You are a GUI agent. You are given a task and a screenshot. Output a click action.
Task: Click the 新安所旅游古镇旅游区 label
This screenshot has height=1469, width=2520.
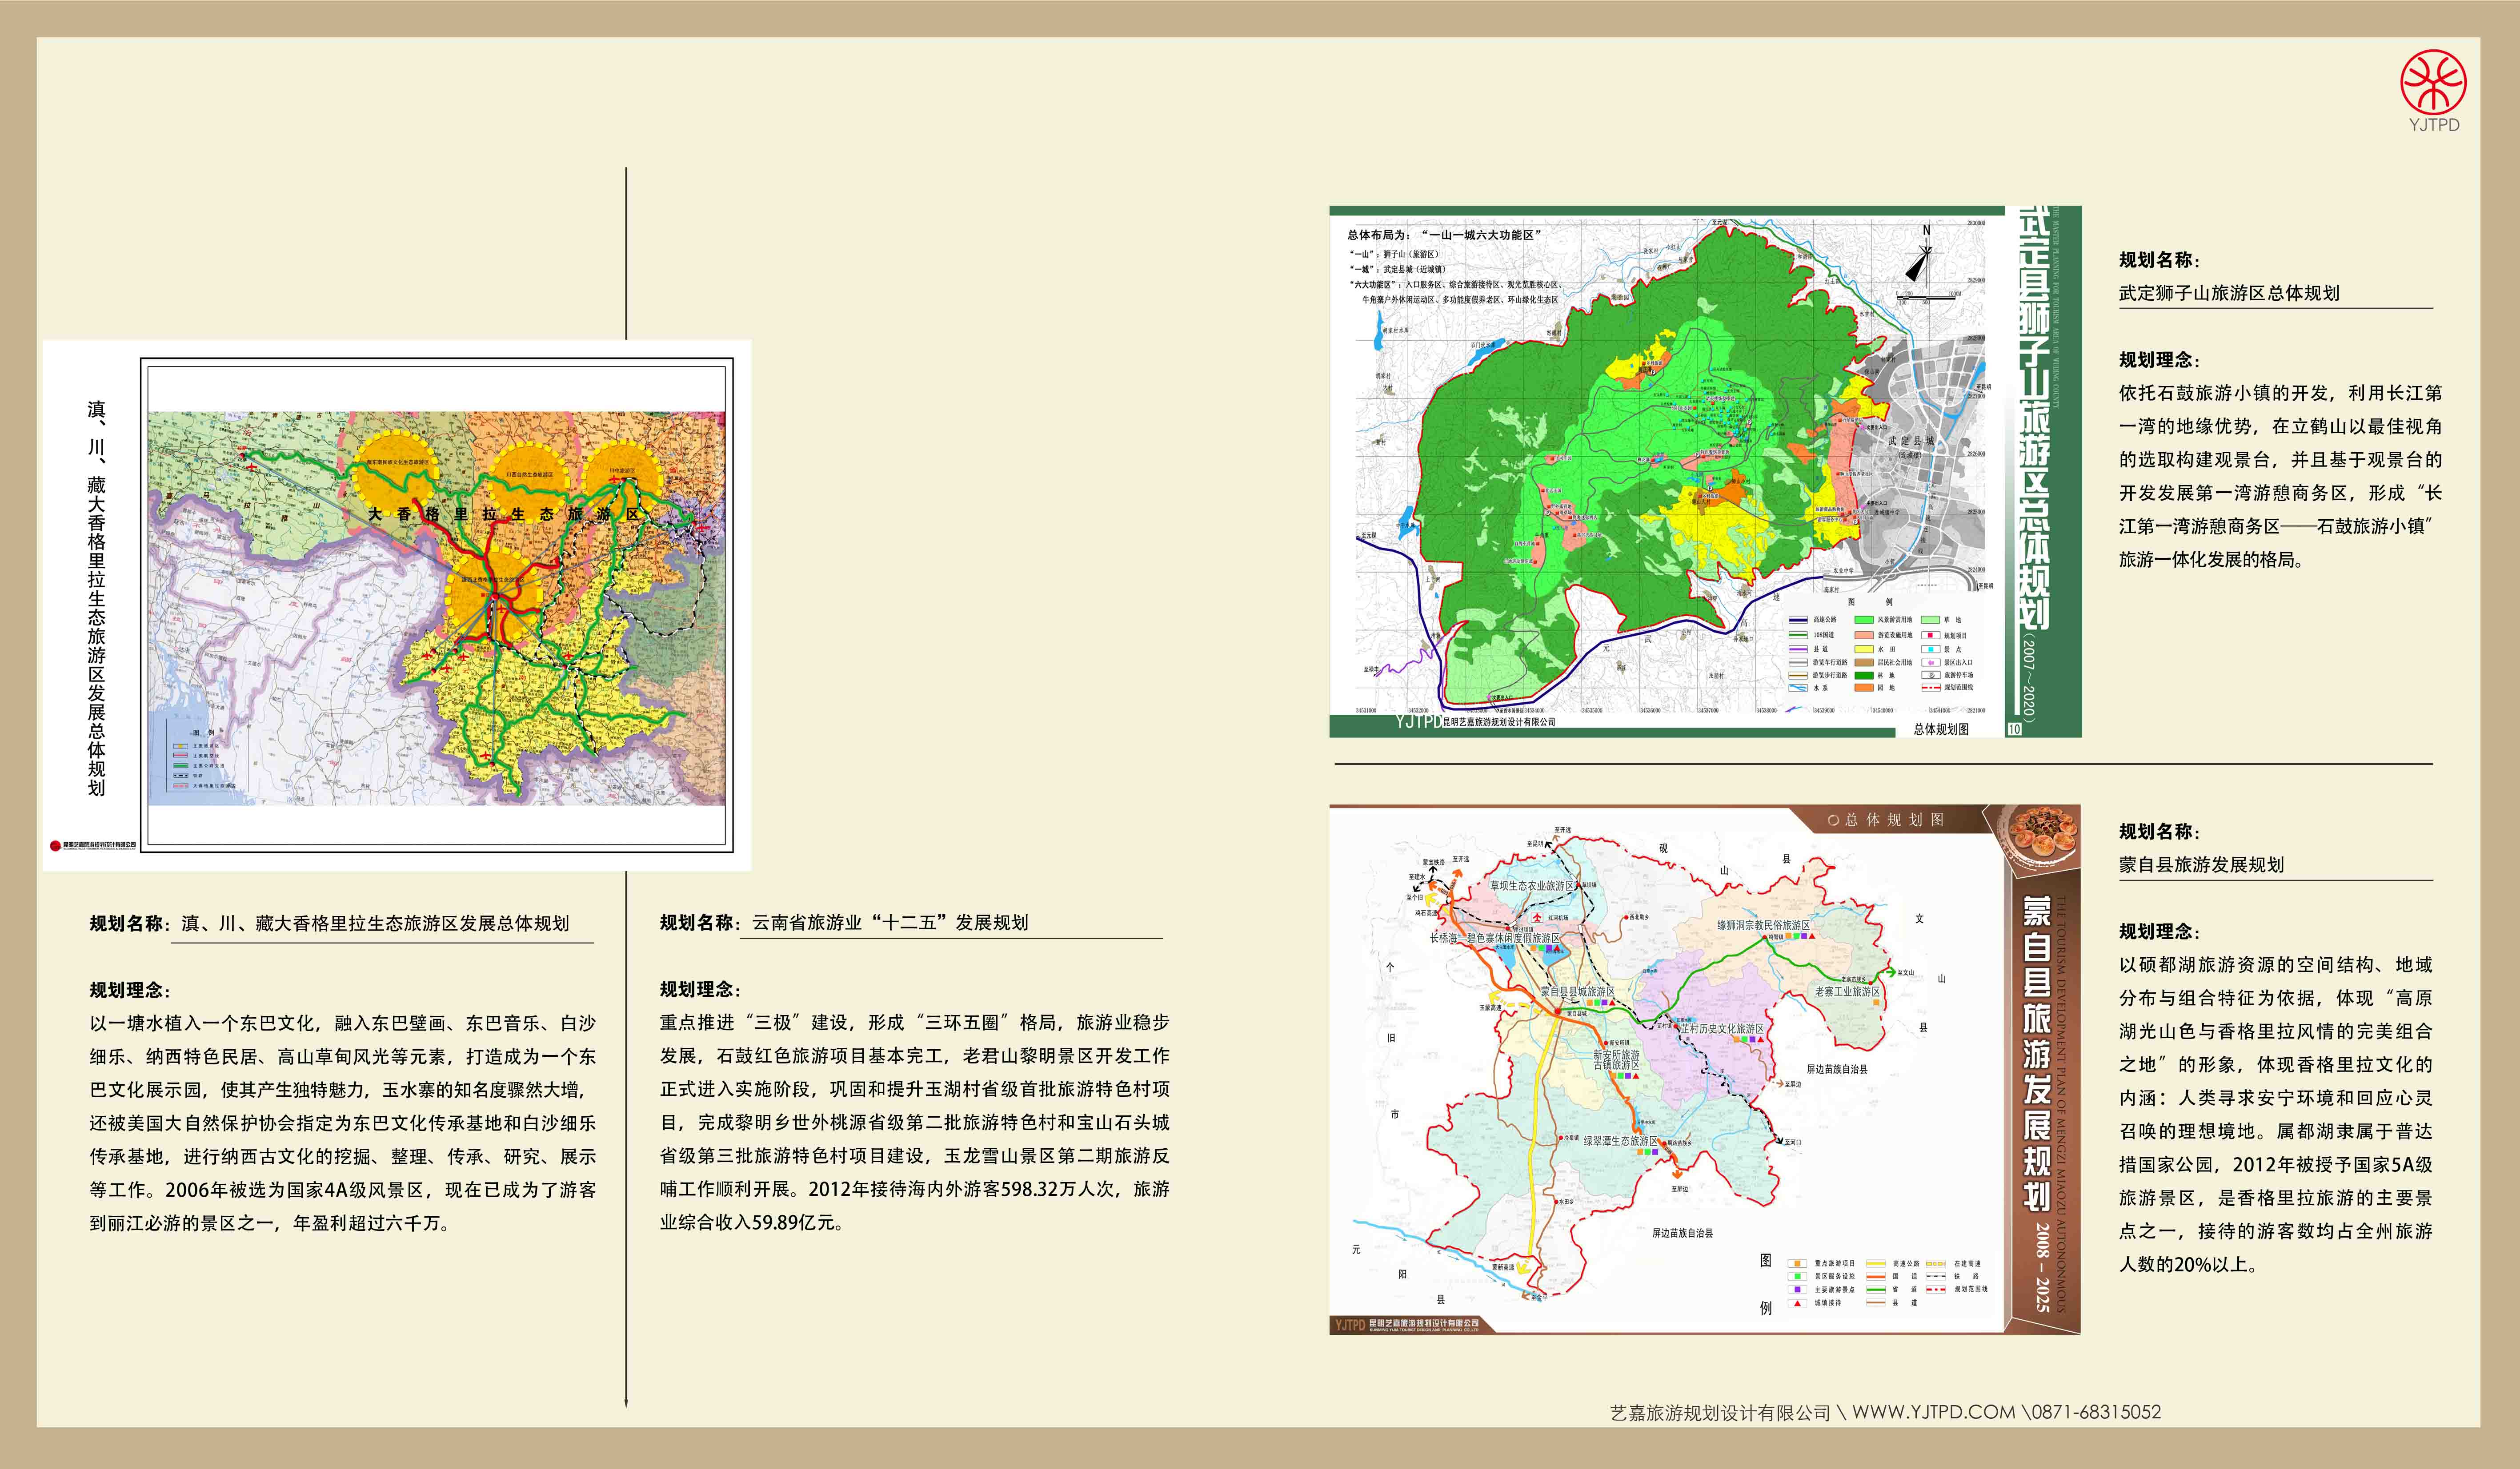click(x=1616, y=1060)
